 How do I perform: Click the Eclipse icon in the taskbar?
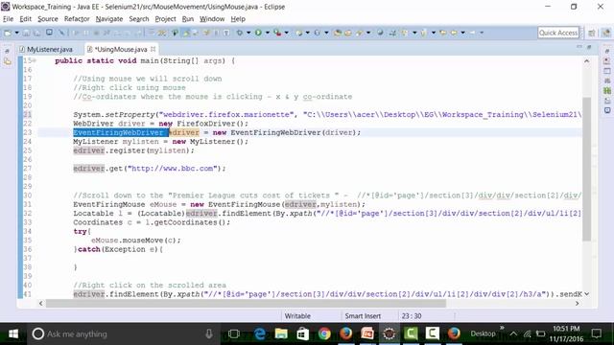pos(389,333)
